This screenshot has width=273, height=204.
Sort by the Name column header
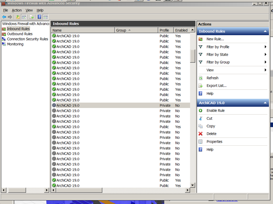click(83, 30)
